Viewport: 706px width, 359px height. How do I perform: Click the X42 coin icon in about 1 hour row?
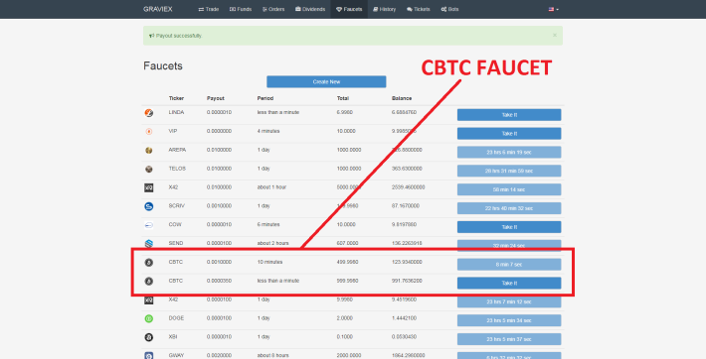(x=148, y=187)
